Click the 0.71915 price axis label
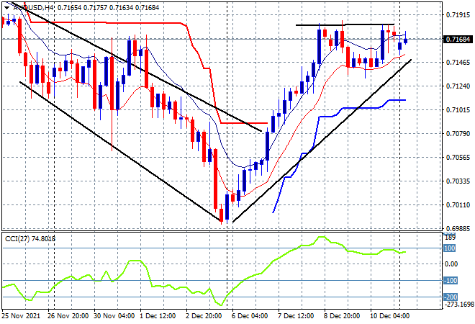Screen dimensions: 475x324 pyautogui.click(x=458, y=14)
